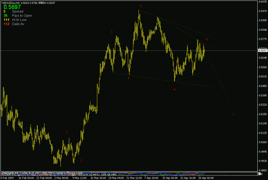Click the yellow value 111
Screen dimensions: 268x180
pos(6,20)
